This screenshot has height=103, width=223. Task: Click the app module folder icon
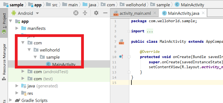click(x=18, y=21)
